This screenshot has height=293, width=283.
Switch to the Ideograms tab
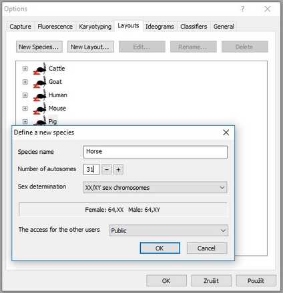click(160, 27)
